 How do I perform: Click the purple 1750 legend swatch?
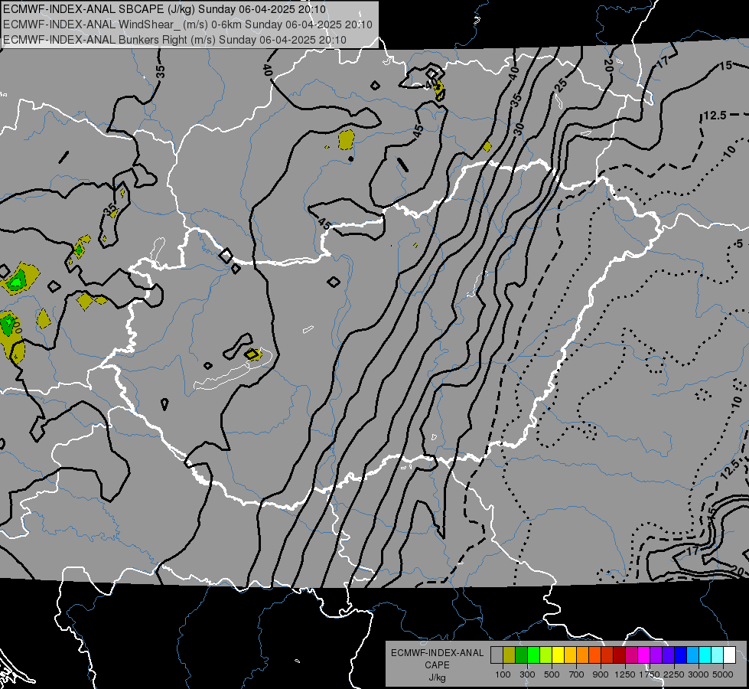pyautogui.click(x=656, y=655)
